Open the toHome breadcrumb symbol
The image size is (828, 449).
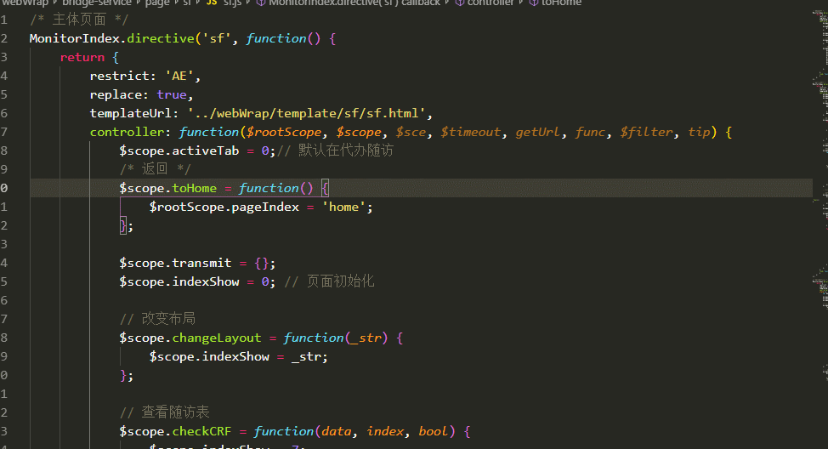coord(561,3)
